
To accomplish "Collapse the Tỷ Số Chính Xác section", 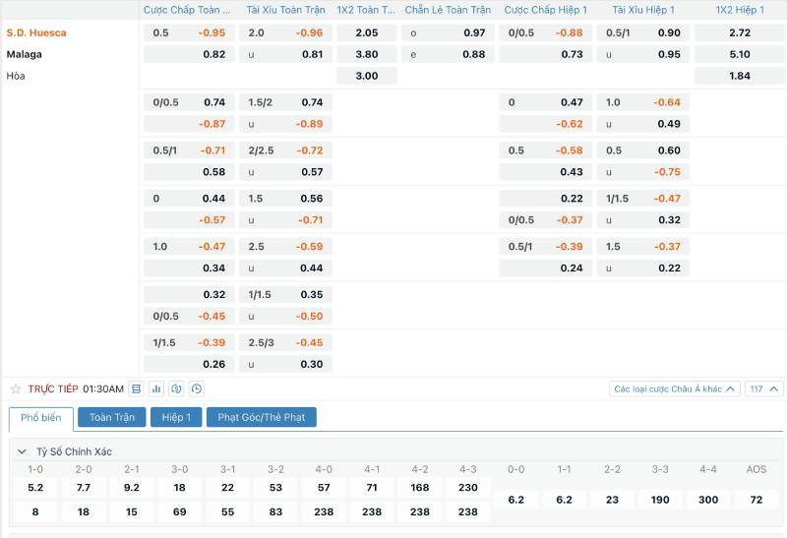I will pyautogui.click(x=23, y=451).
